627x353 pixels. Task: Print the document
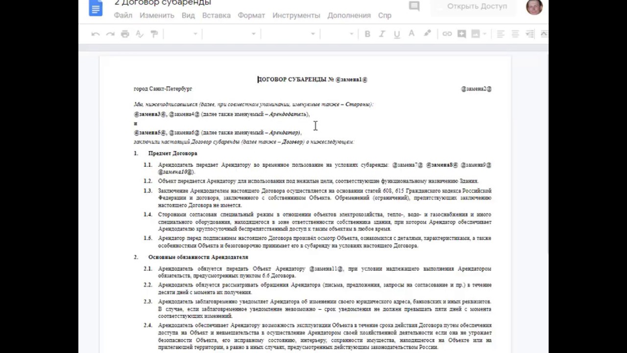tap(125, 34)
